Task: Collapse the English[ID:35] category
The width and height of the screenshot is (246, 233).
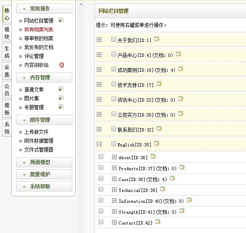Action: click(x=99, y=144)
